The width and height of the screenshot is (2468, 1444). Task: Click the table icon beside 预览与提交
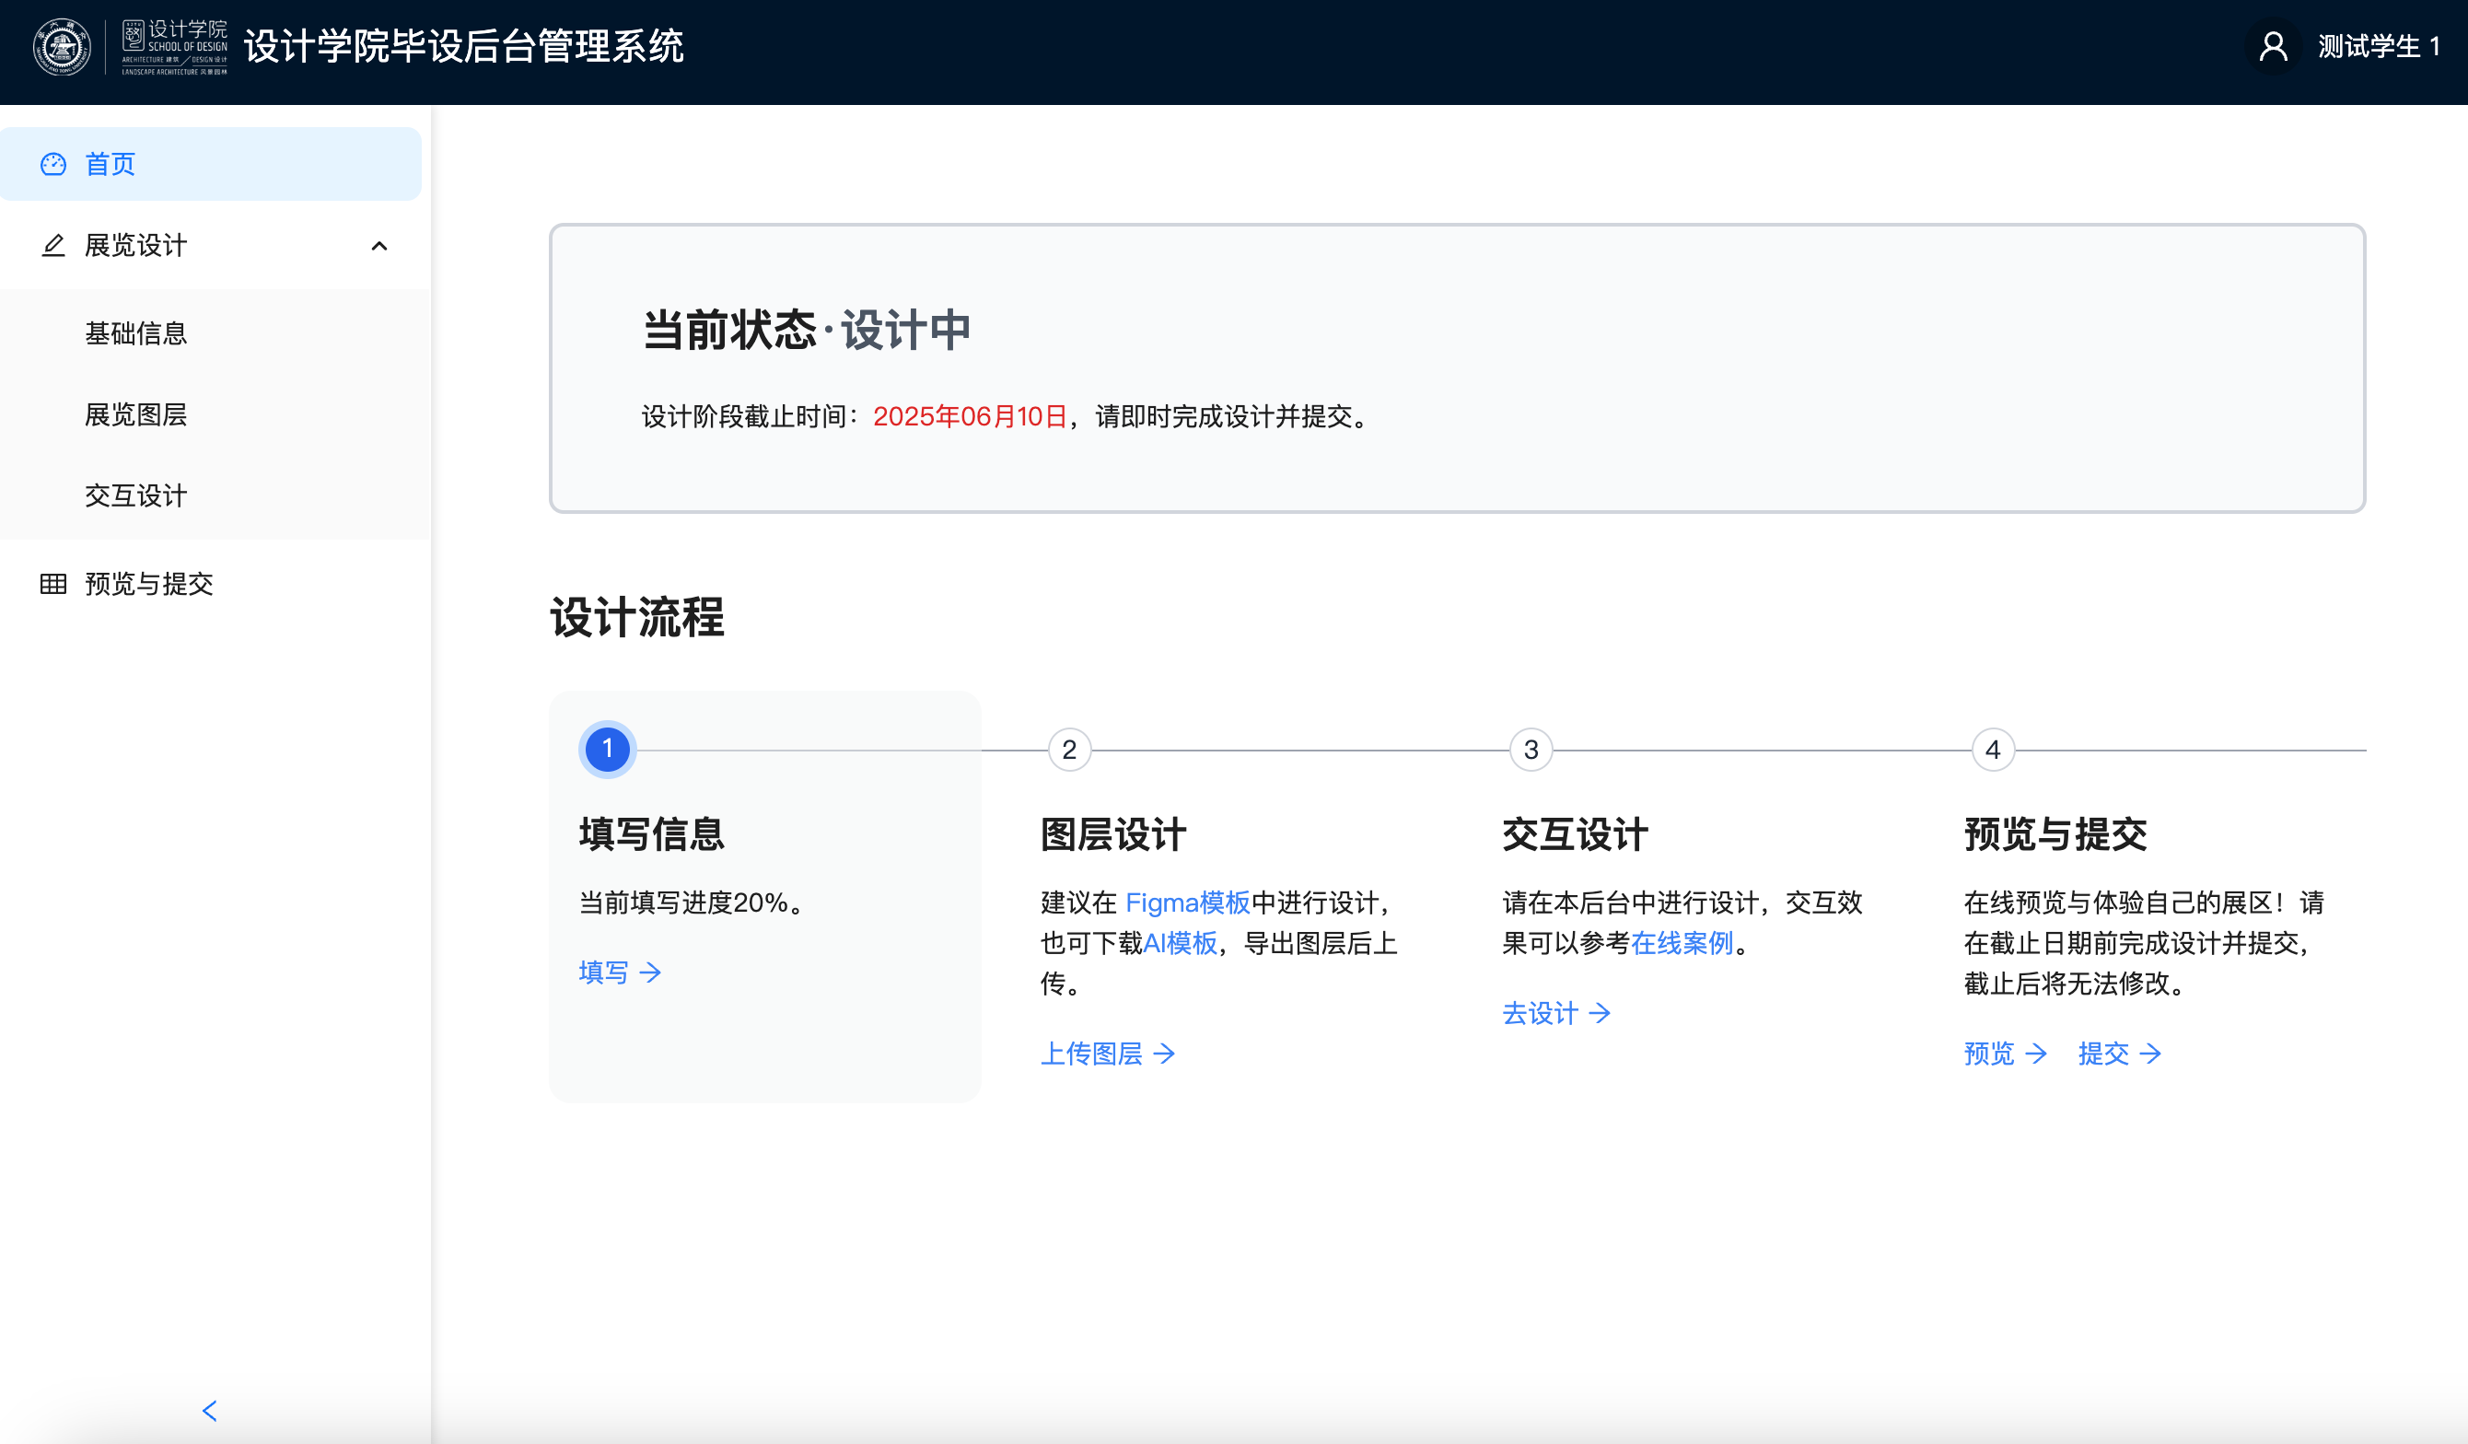[52, 584]
